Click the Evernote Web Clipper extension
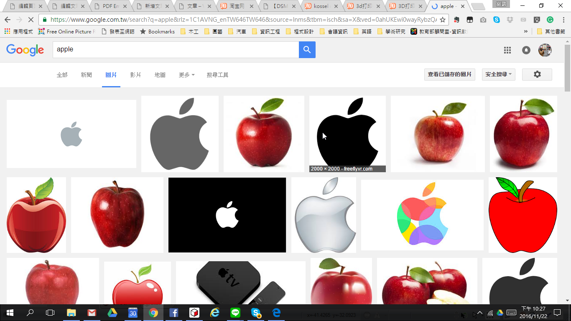 coord(456,20)
